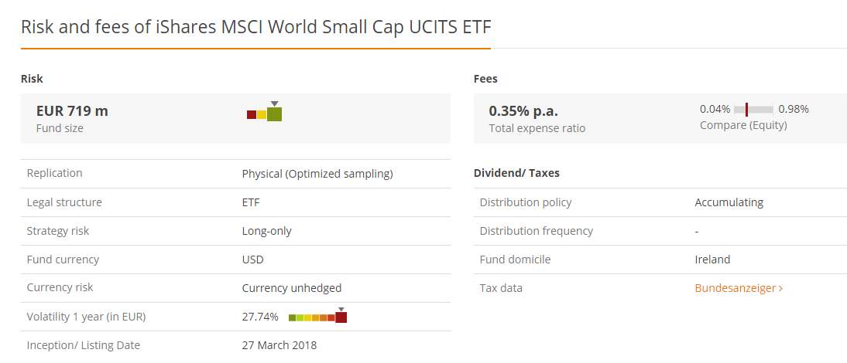This screenshot has height=363, width=847.
Task: Click the arrow next to Bundesanzeiger
Action: pos(780,289)
